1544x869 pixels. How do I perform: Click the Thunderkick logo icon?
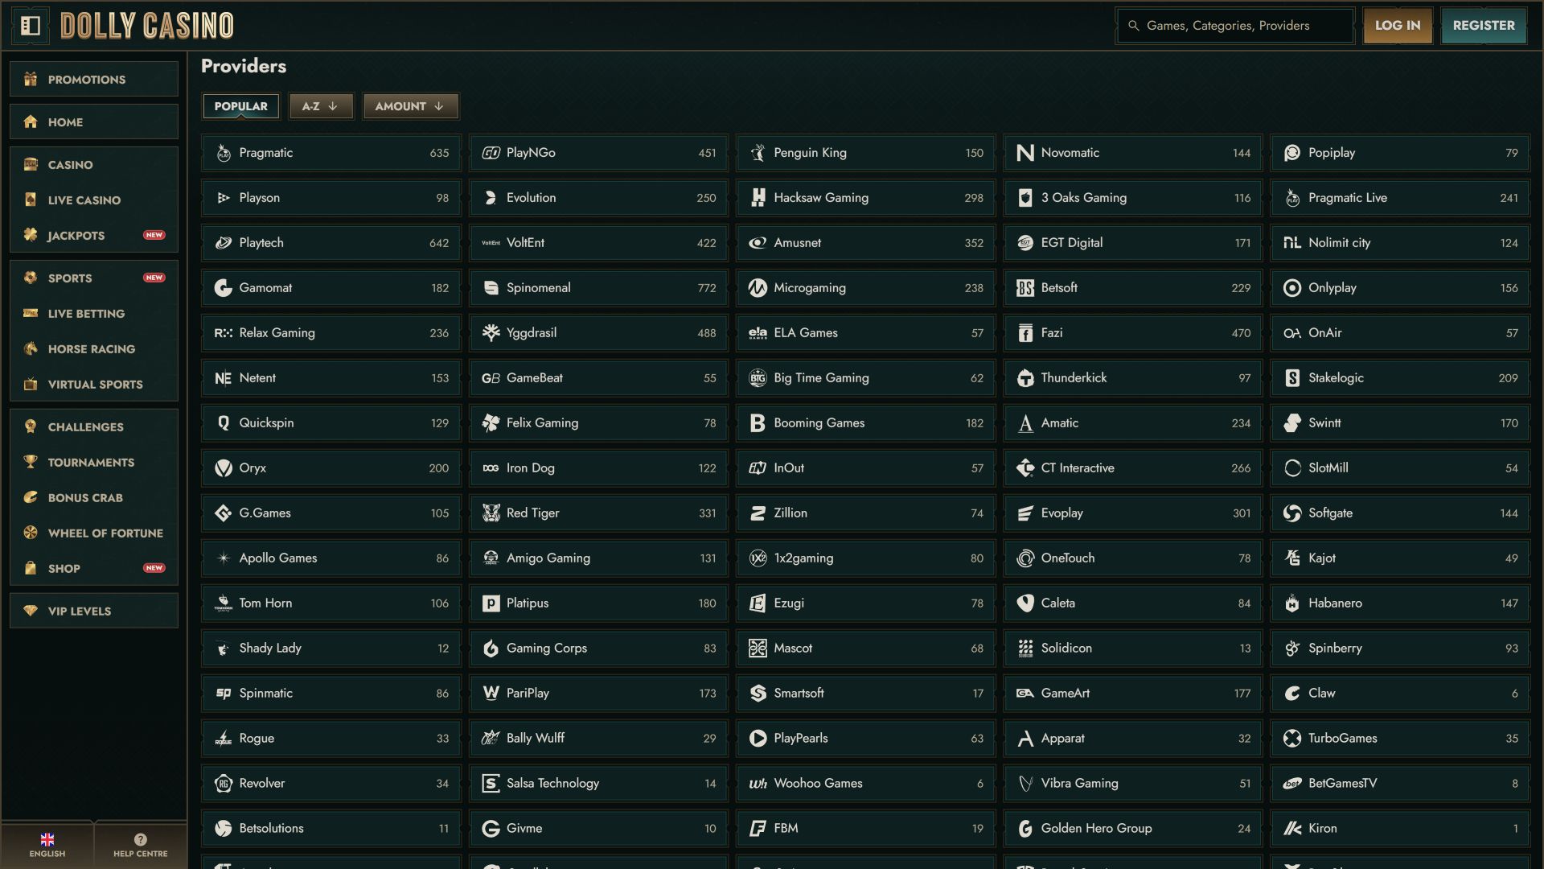click(x=1025, y=378)
